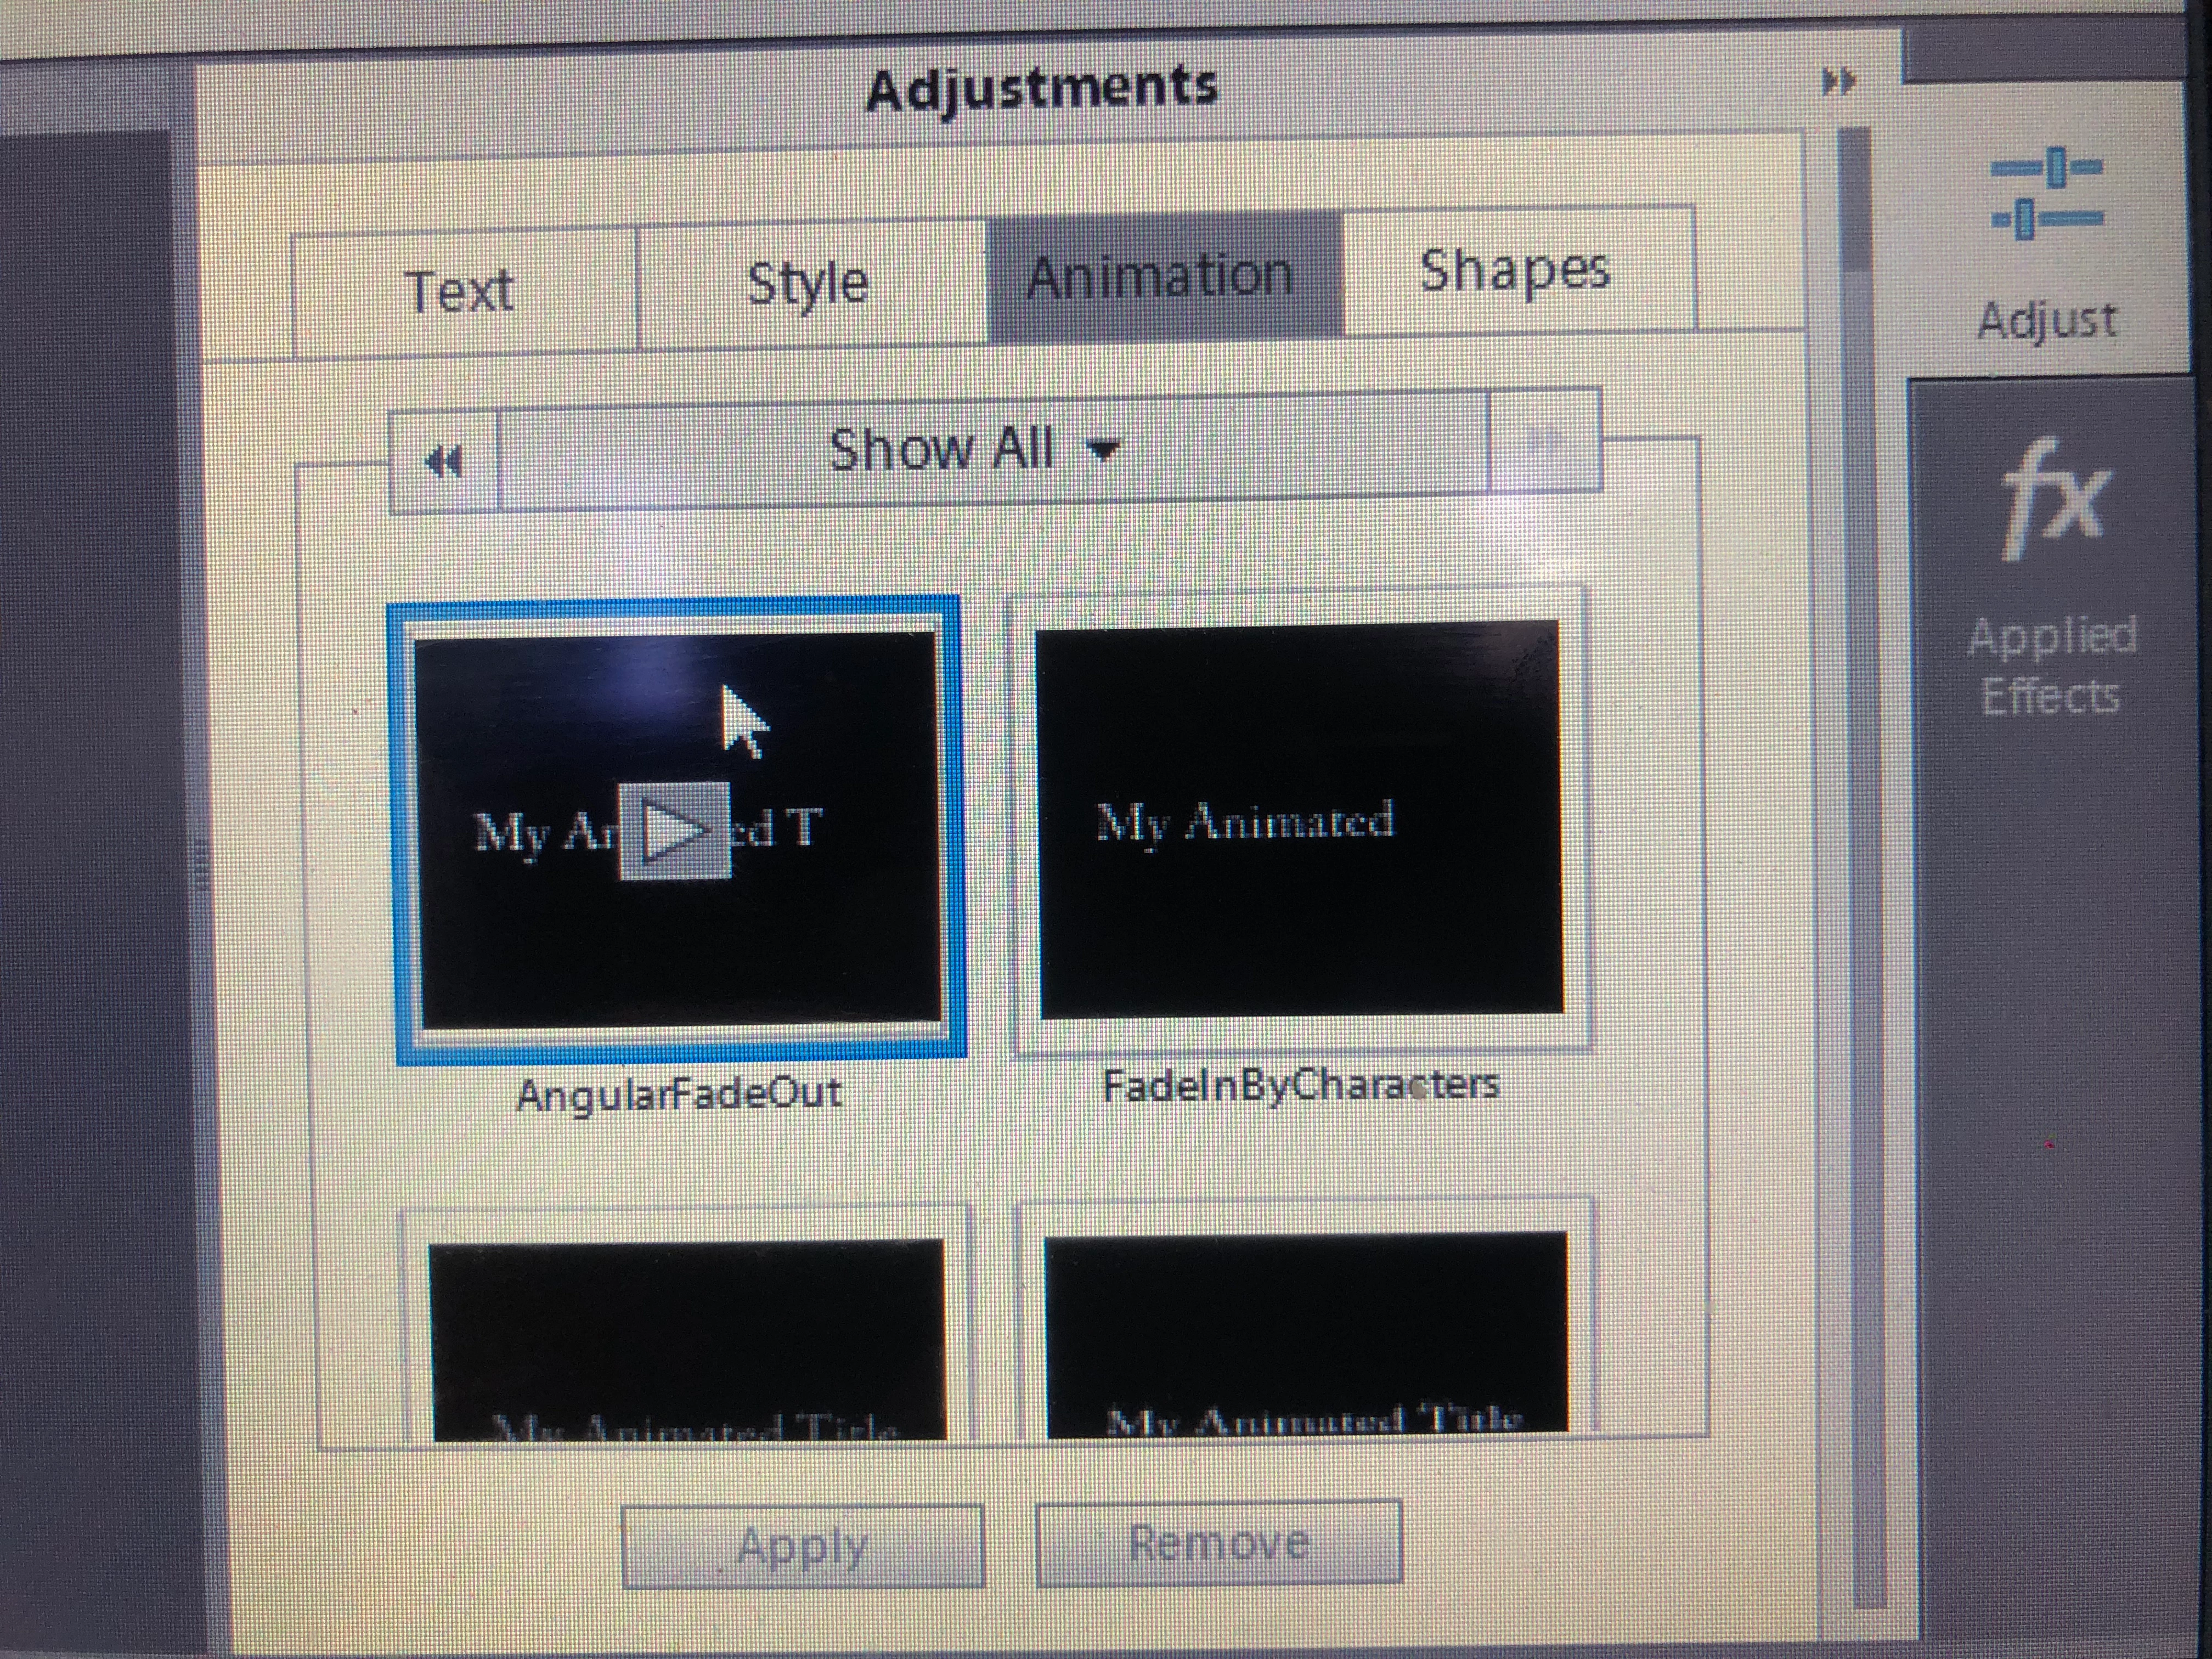Screen dimensions: 2212x1659
Task: Open the Shapes tab
Action: (x=1514, y=270)
